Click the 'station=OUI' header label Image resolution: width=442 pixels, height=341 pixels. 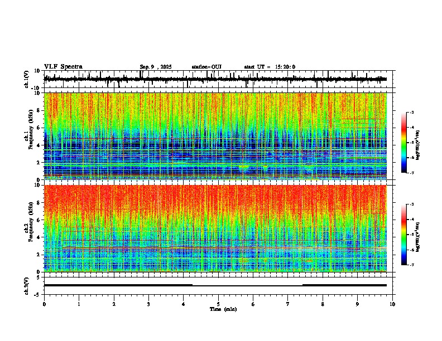click(206, 67)
